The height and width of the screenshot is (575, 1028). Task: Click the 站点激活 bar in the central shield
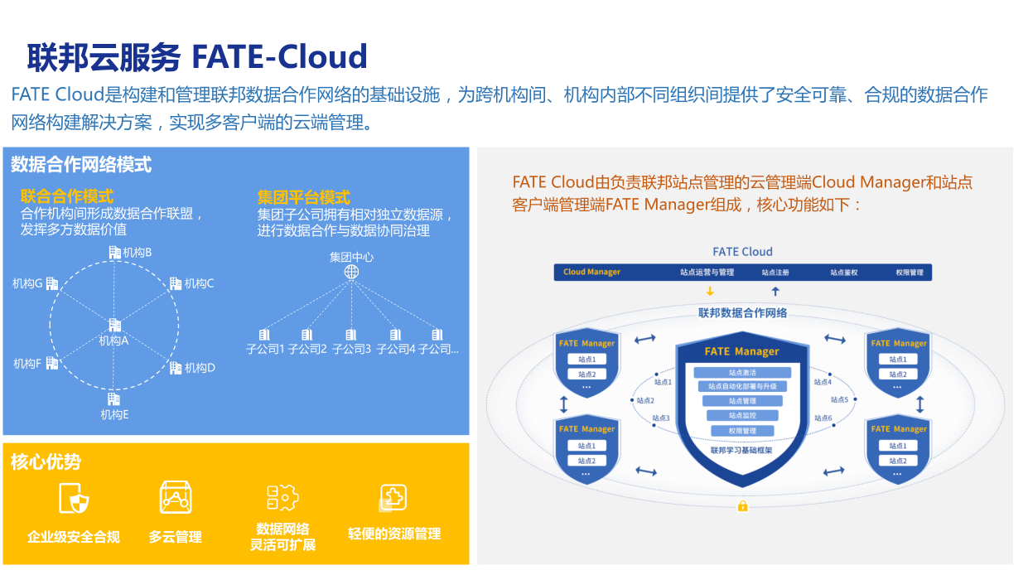(x=742, y=373)
